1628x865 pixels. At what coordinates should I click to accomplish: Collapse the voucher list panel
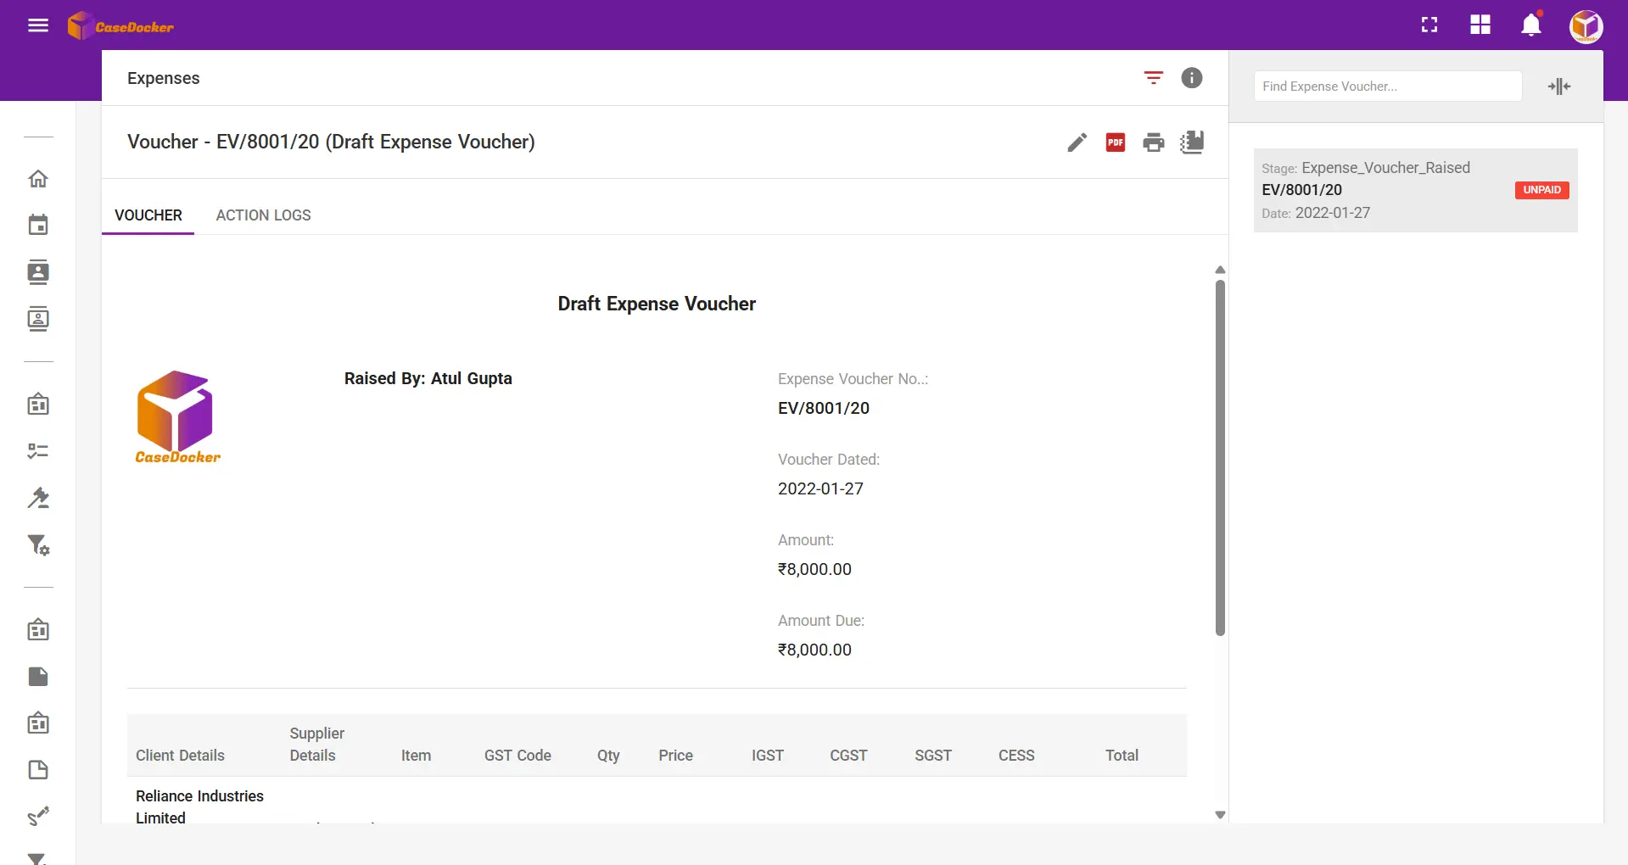[x=1559, y=86]
